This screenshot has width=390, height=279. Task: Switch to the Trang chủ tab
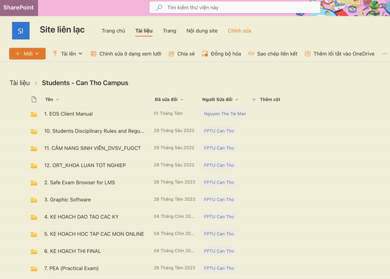[113, 31]
